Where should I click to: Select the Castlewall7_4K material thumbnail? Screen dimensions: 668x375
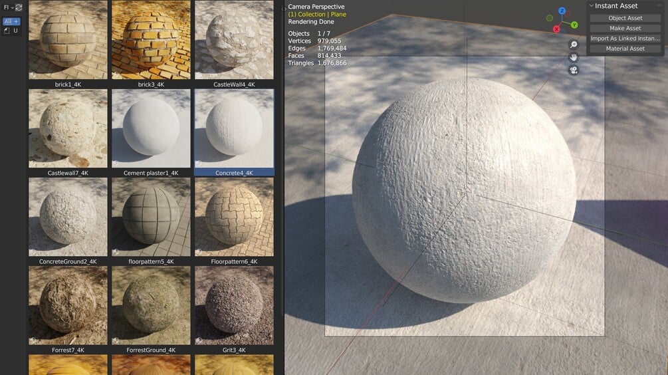click(x=68, y=128)
